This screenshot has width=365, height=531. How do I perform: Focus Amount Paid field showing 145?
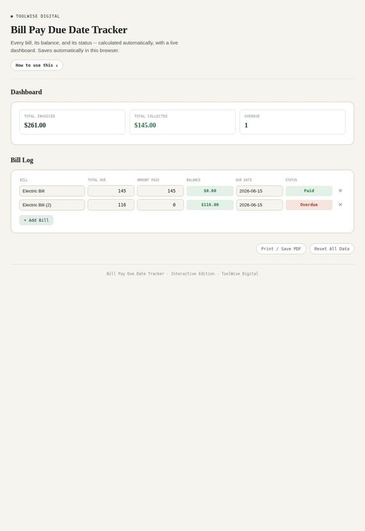click(161, 191)
